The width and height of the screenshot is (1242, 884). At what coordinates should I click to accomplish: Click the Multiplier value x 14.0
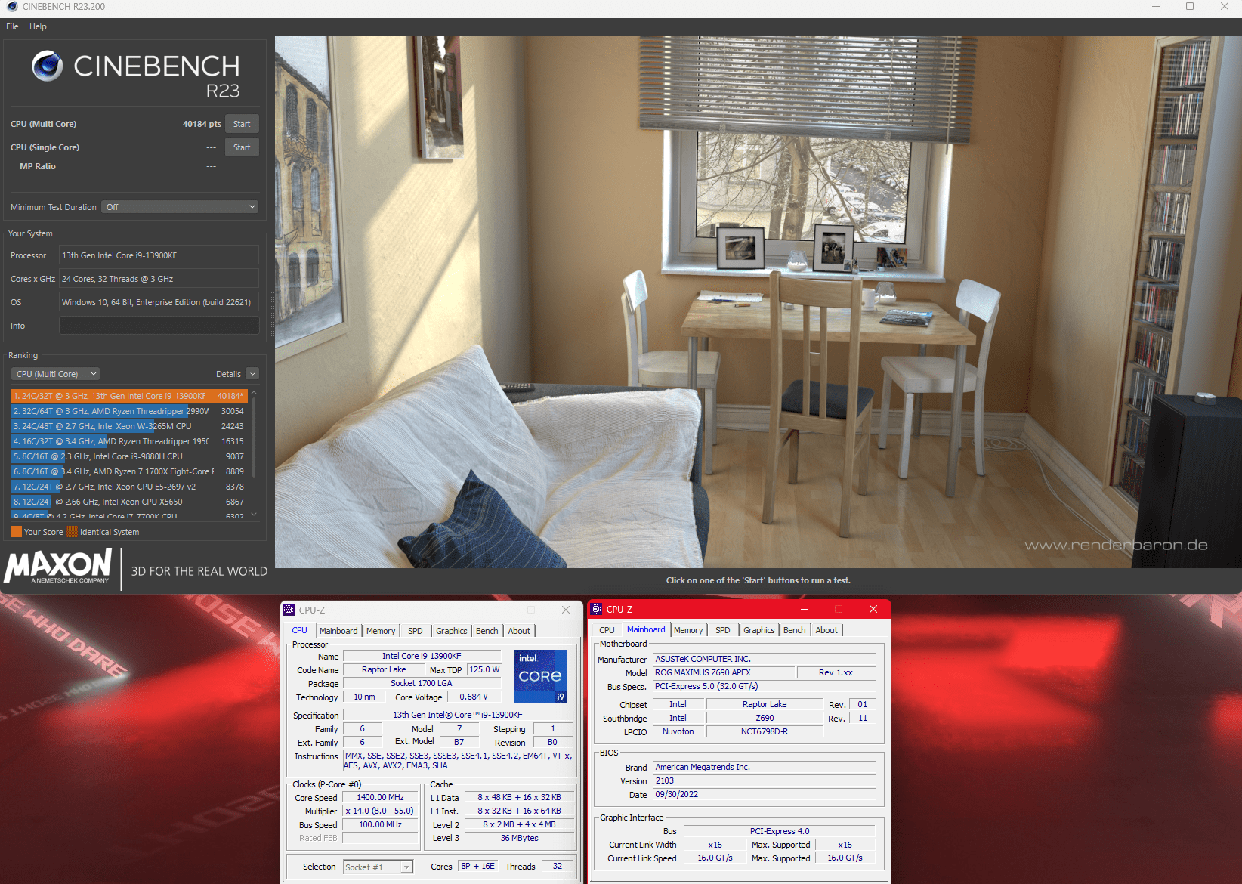(x=381, y=811)
